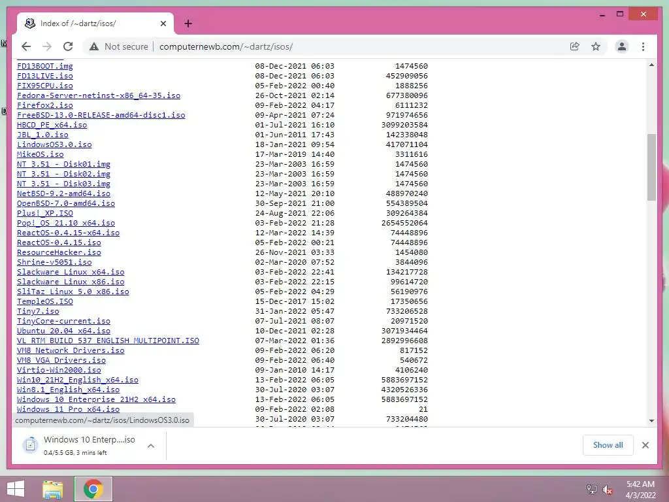This screenshot has width=669, height=502.
Task: Open the HBCD_PE_x64.iso link
Action: [x=52, y=125]
